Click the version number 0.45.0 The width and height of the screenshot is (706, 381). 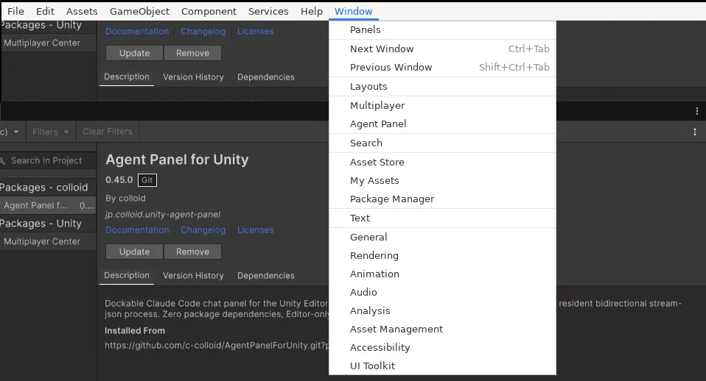[119, 179]
